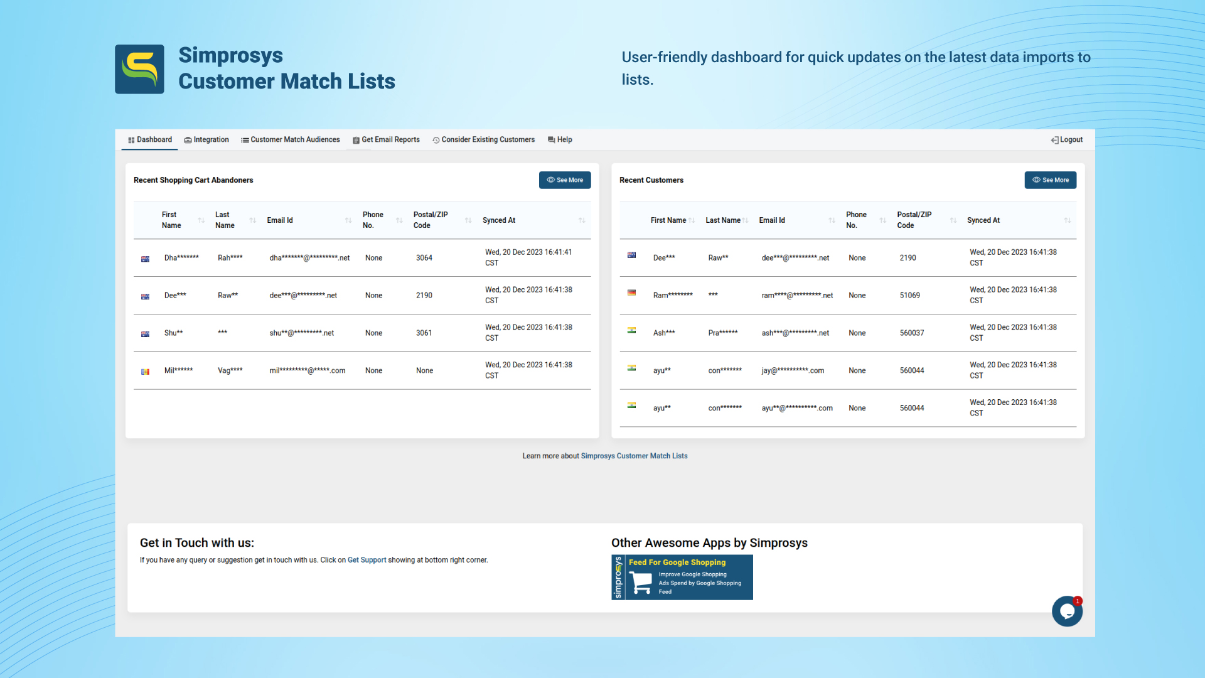Open Get Email Reports tab
The width and height of the screenshot is (1205, 678).
386,140
